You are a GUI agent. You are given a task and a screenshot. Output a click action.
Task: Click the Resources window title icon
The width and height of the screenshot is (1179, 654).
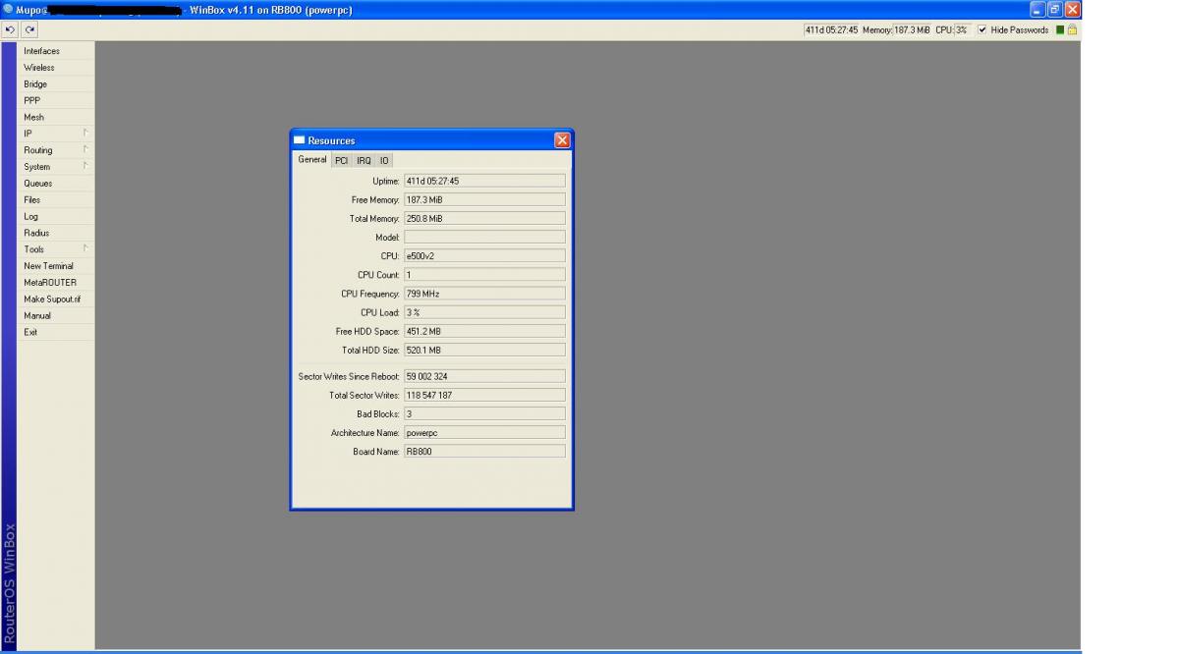click(x=300, y=140)
